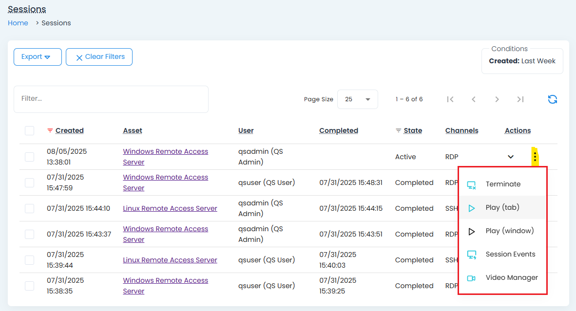576x311 pixels.
Task: Go to the first page icon
Action: pos(450,99)
